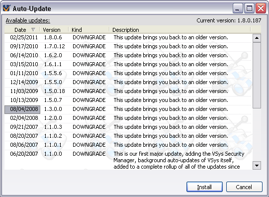Cancel the Auto-Update dialog
Viewport: 269px width, 197px height.
click(x=244, y=187)
